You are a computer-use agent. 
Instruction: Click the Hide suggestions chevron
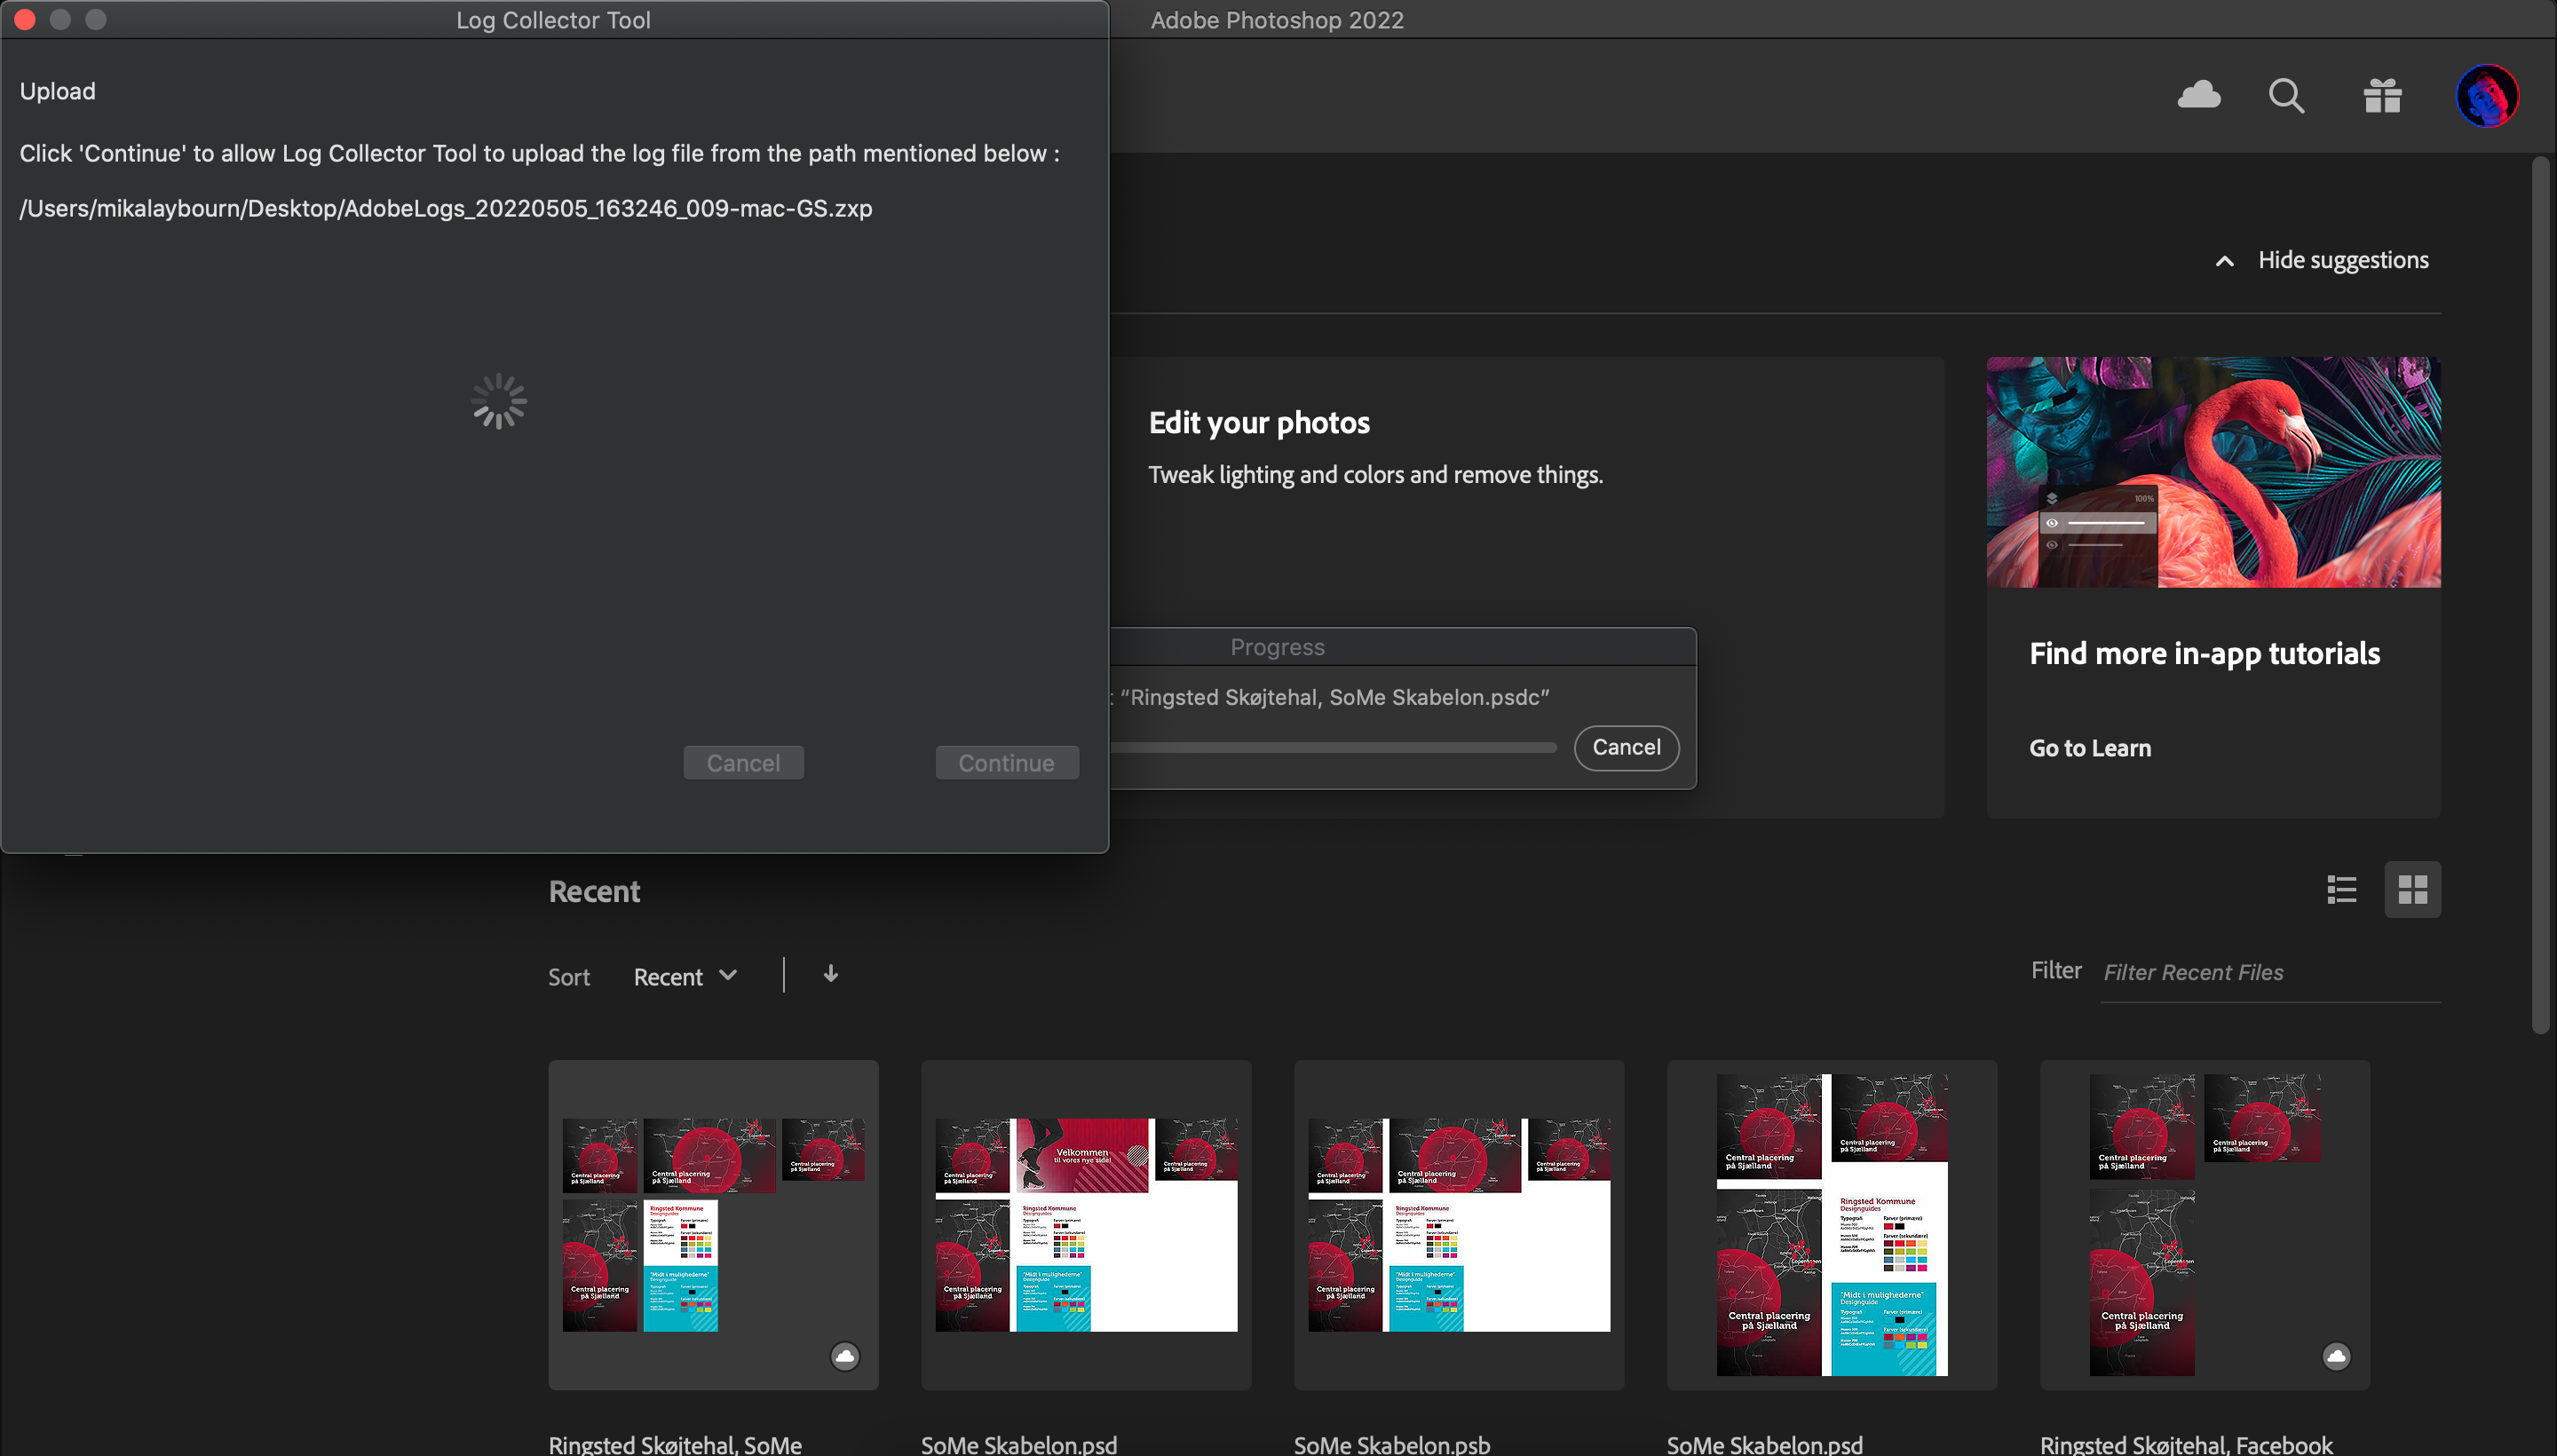click(2223, 261)
